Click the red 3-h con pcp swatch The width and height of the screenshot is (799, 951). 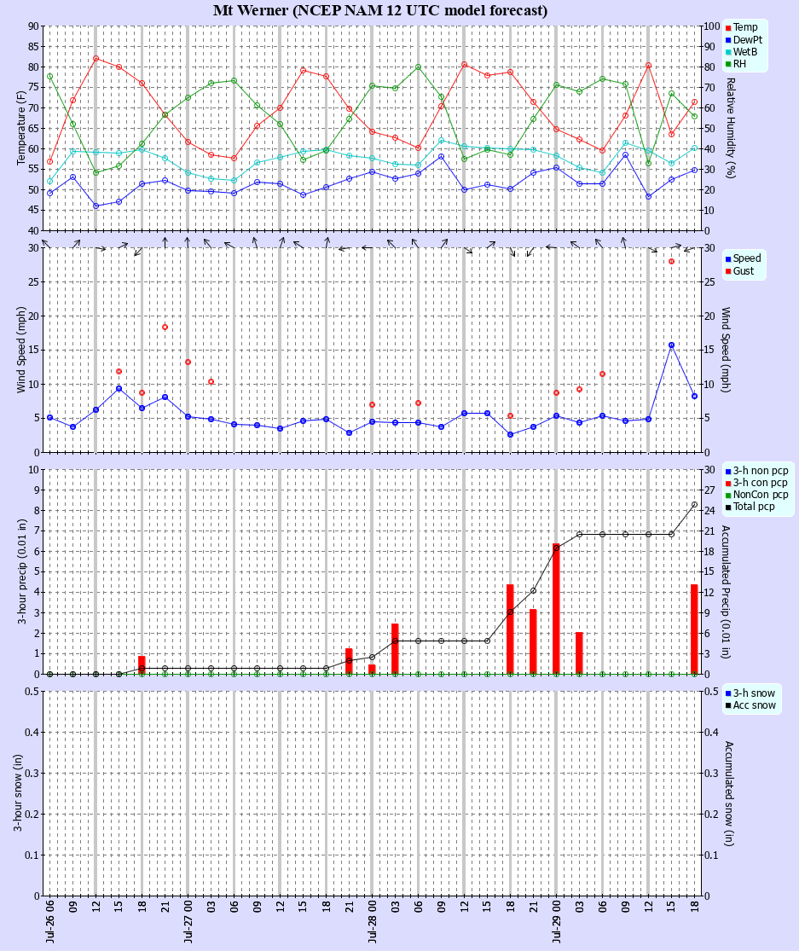click(x=728, y=484)
